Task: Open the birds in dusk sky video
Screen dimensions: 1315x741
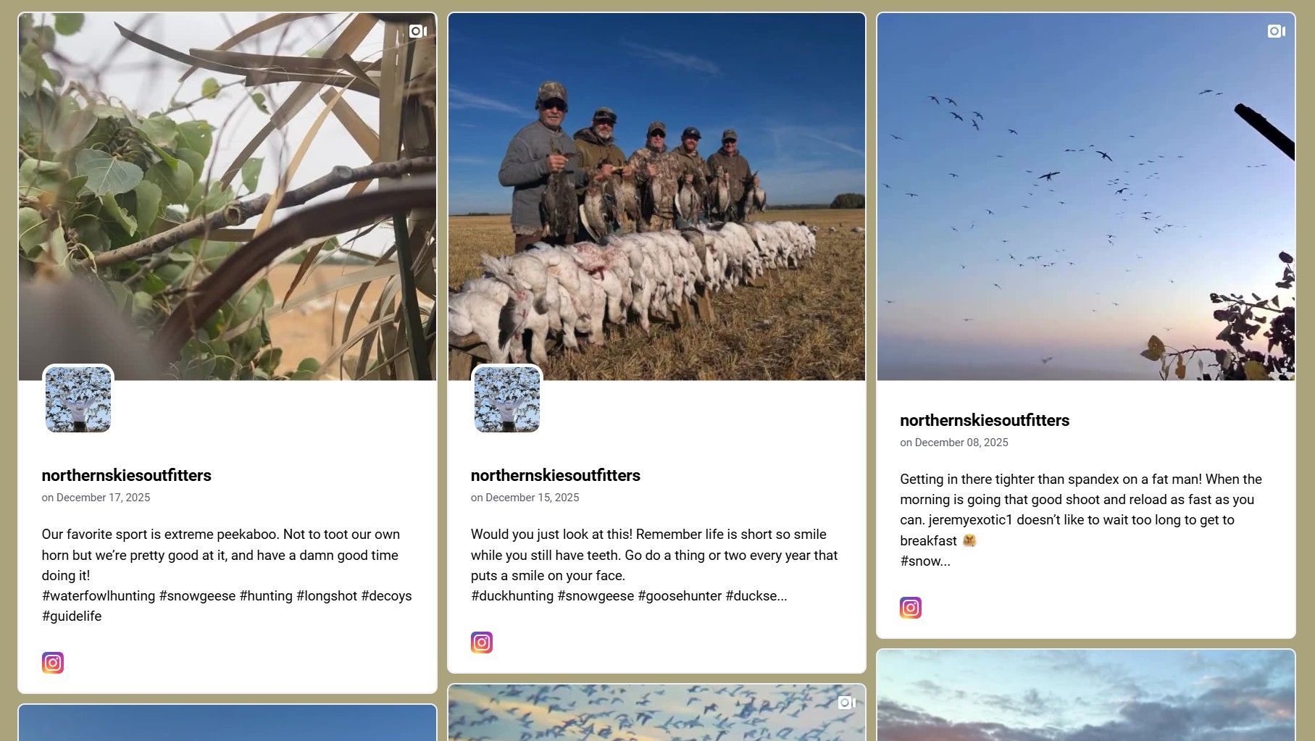Action: 1086,196
